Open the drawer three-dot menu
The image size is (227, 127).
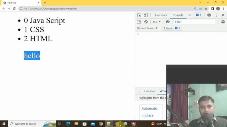click(x=139, y=91)
